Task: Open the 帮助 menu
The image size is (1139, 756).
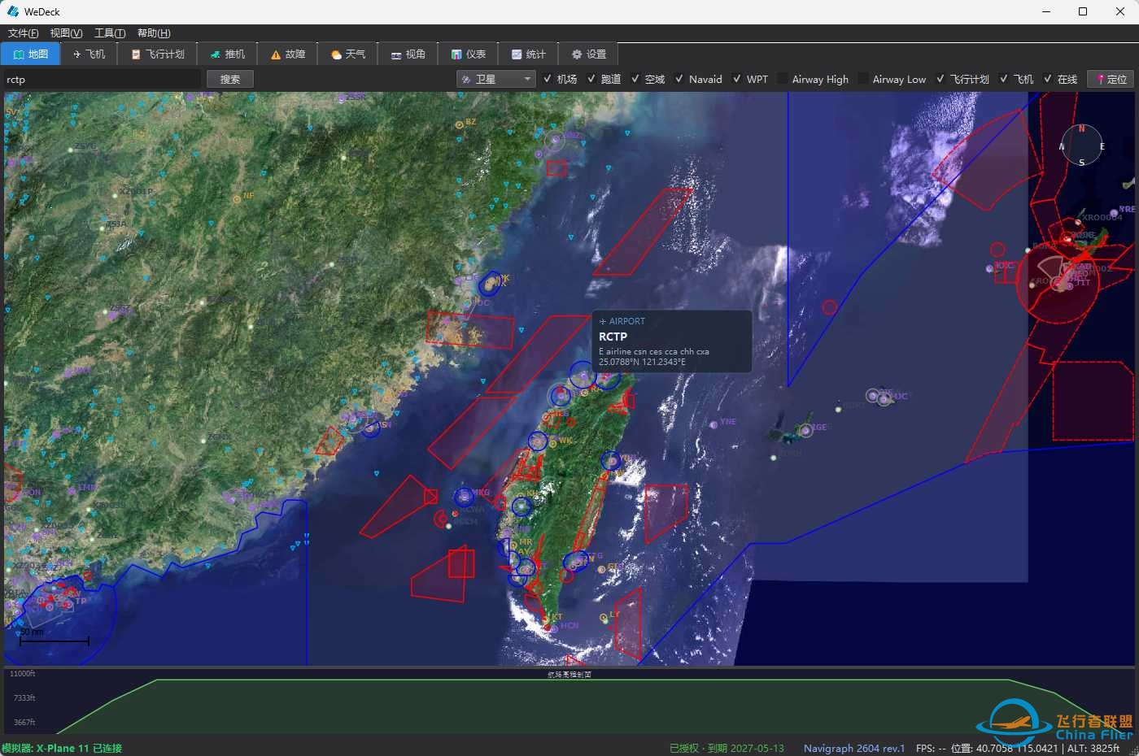Action: (154, 33)
